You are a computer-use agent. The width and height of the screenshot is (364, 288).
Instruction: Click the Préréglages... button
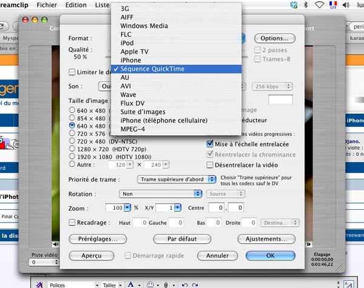click(x=98, y=239)
